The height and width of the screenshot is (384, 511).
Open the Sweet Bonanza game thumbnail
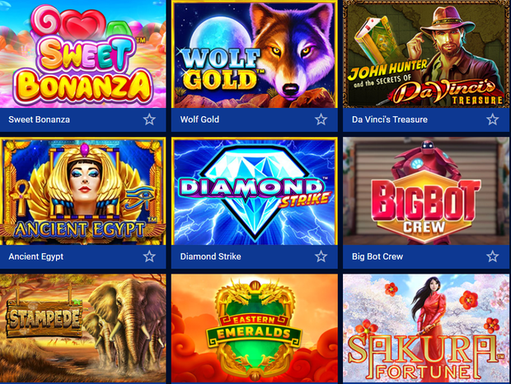click(x=82, y=54)
